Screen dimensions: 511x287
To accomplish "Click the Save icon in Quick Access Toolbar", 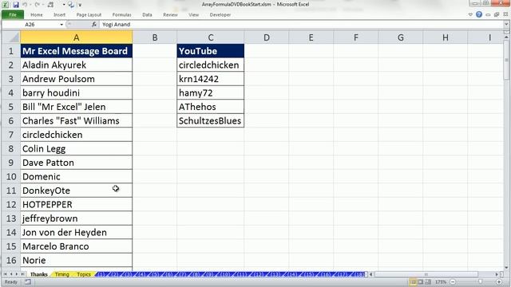I will [16, 5].
